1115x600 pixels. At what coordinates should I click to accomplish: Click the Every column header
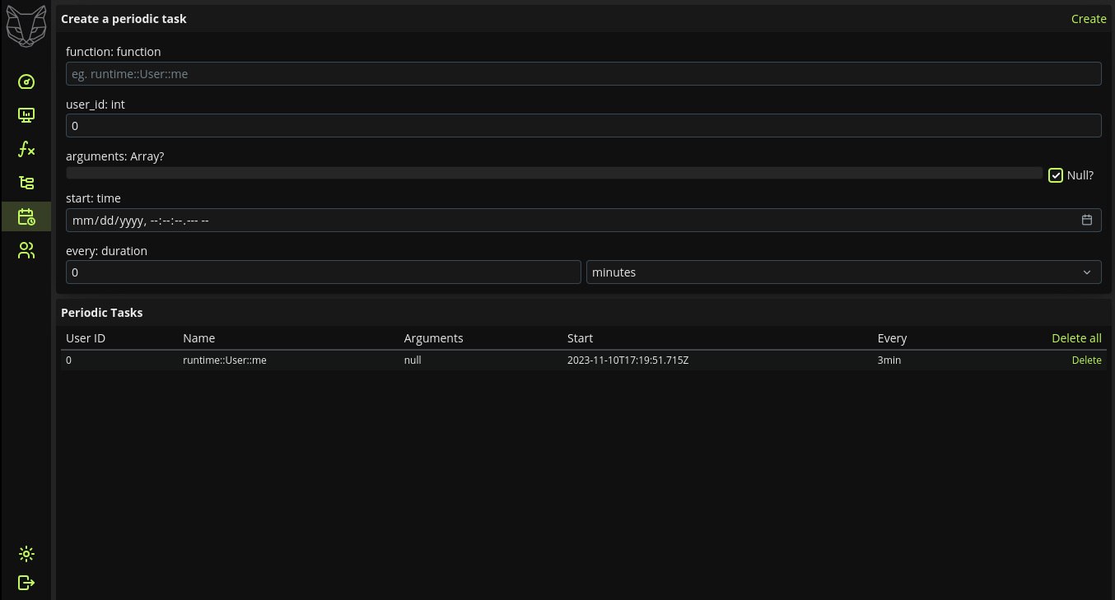click(x=892, y=338)
